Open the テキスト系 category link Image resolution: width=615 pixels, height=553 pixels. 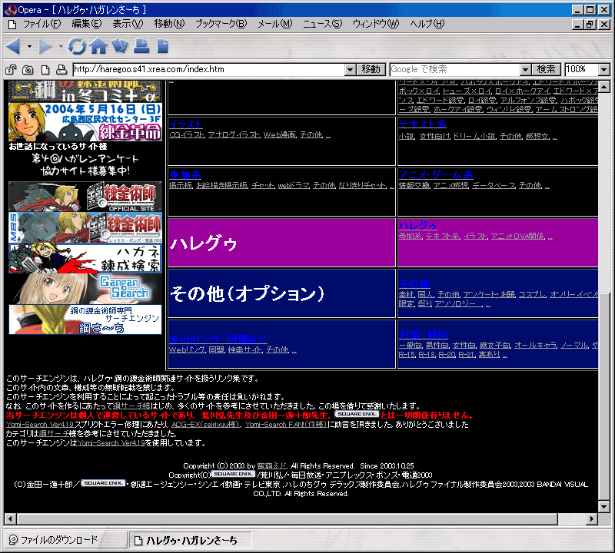coord(422,124)
